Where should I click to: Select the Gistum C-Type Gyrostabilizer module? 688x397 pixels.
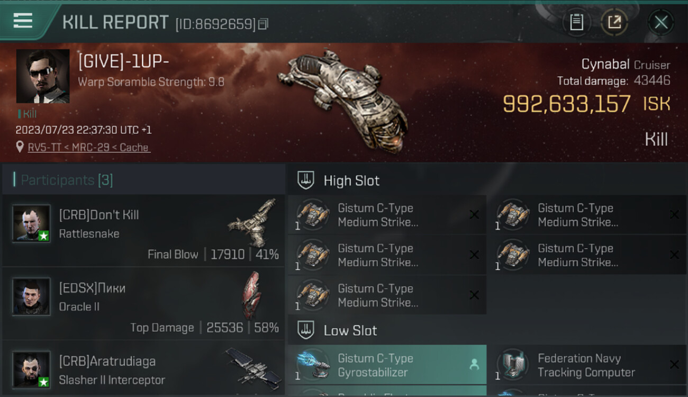[x=387, y=365]
